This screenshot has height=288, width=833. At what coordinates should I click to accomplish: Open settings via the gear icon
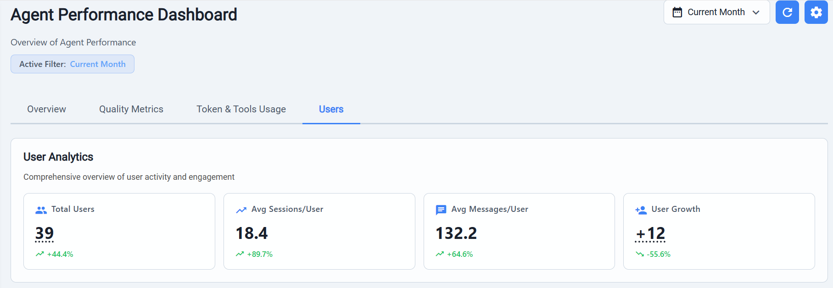(816, 12)
